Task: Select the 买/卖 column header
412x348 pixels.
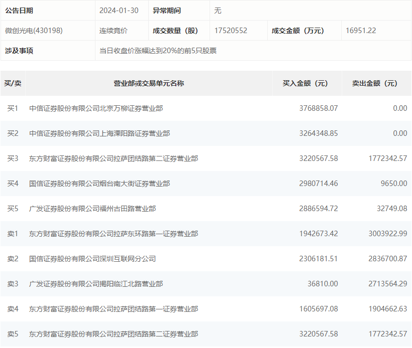Action: click(13, 83)
